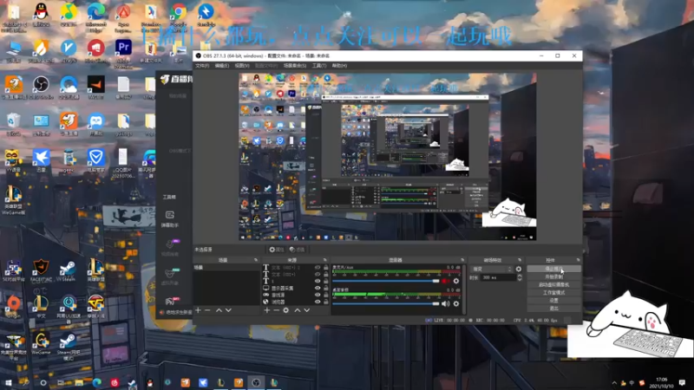Image resolution: width=694 pixels, height=390 pixels.
Task: Click the 启动虚拟摄像机 button
Action: [553, 285]
